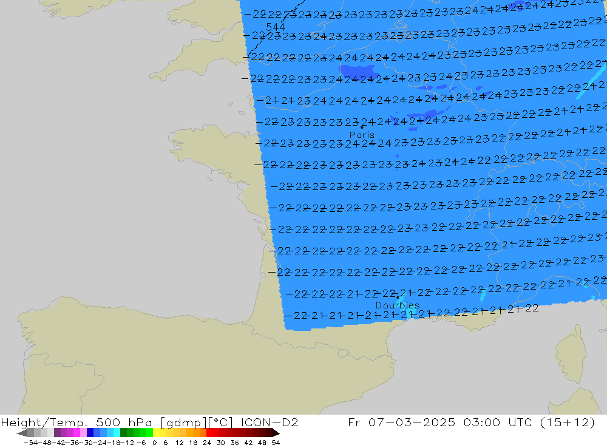Click the dark right arrow of color bar
The image size is (607, 445).
(276, 433)
